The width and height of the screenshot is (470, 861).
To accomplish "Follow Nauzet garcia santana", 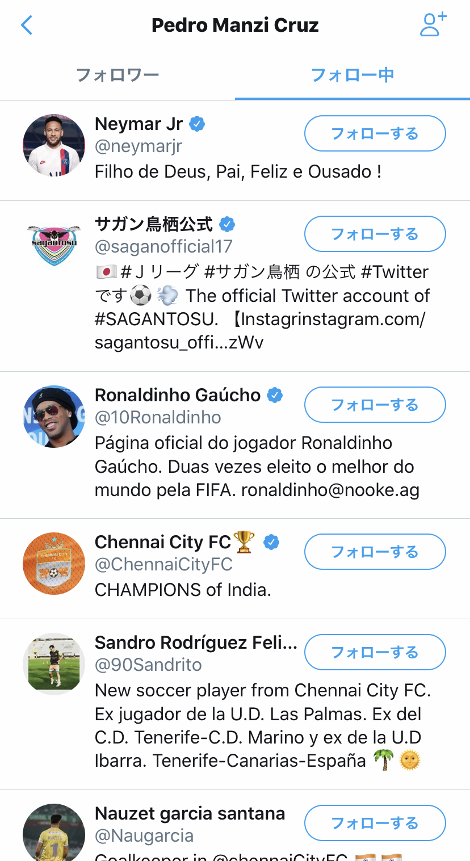I will click(375, 823).
